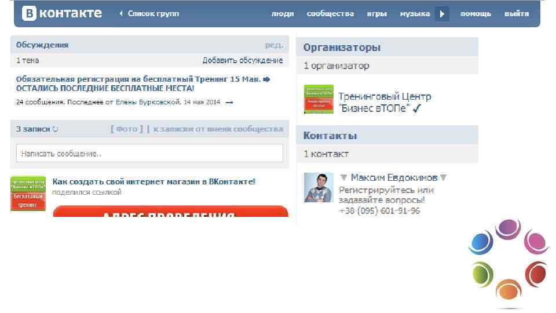Click the 3 записи counter
The image size is (556, 313).
32,129
